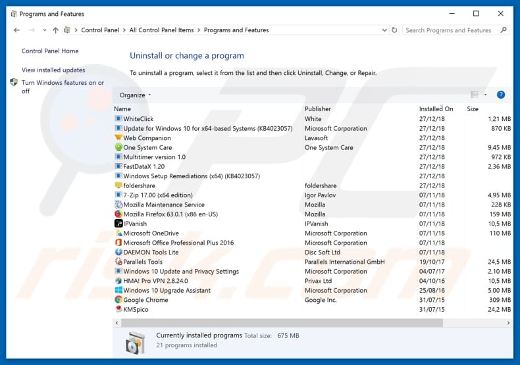Click the change view icon

[475, 95]
